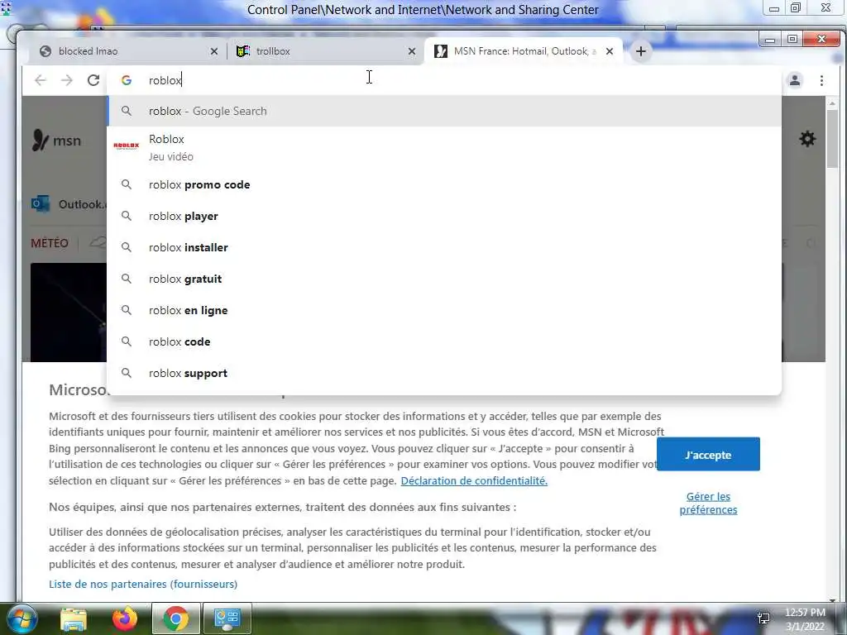Minimize the Chrome window
Image resolution: width=847 pixels, height=635 pixels.
tap(770, 40)
